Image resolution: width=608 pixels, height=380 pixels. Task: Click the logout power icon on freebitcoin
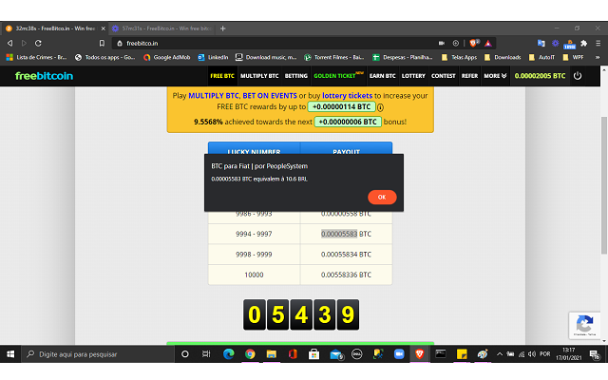click(578, 76)
